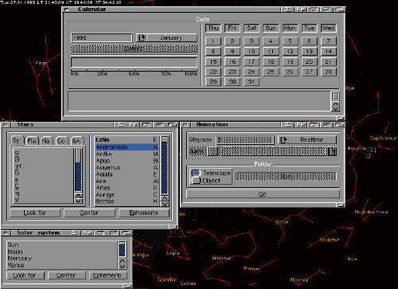Select Bootes in the constellation list

[x=127, y=201]
